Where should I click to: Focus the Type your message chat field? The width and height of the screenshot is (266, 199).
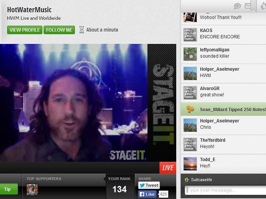pyautogui.click(x=225, y=190)
